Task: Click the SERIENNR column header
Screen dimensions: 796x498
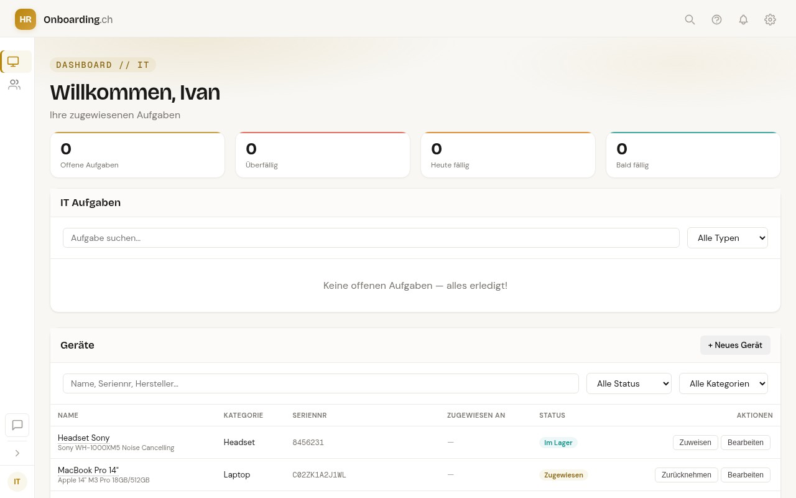Action: [x=310, y=415]
